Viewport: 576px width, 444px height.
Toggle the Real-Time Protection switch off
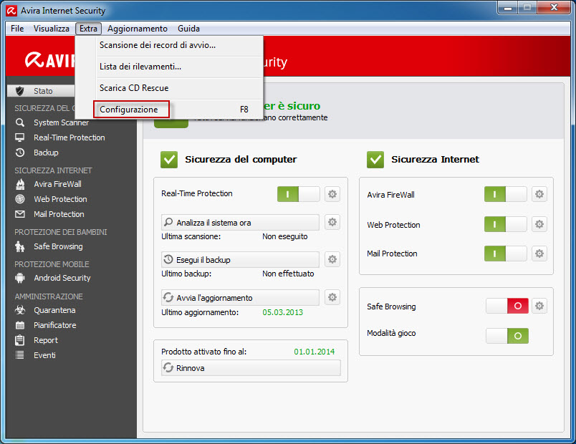pos(299,194)
